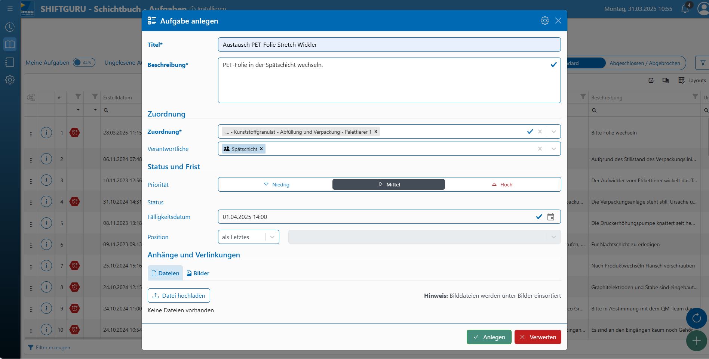Click the blue refresh circle button
Viewport: 709px width, 359px height.
pyautogui.click(x=696, y=318)
